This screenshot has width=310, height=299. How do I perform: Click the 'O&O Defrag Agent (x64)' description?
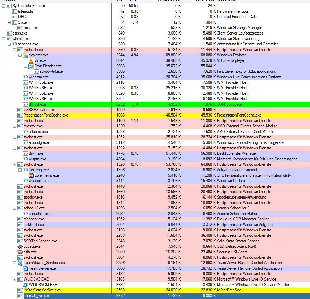pos(236,246)
